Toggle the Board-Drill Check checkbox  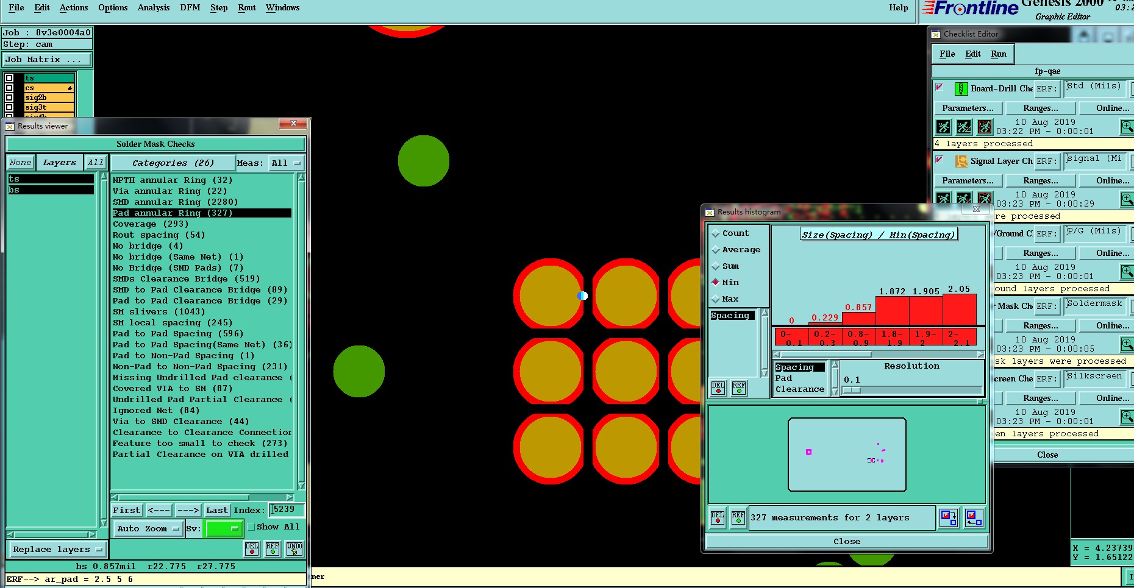[x=940, y=87]
